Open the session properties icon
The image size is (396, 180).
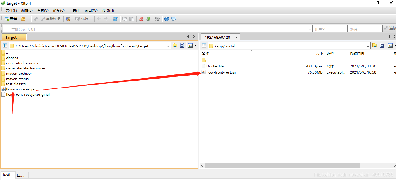pyautogui.click(x=68, y=19)
